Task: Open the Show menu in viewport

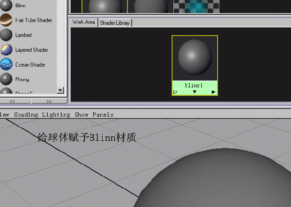Action: [x=82, y=115]
